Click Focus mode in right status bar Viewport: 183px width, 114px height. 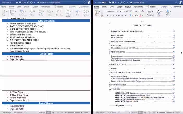click(134, 112)
